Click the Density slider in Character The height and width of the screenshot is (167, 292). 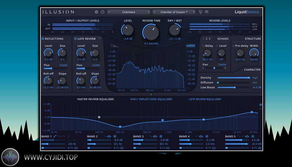pyautogui.click(x=234, y=78)
